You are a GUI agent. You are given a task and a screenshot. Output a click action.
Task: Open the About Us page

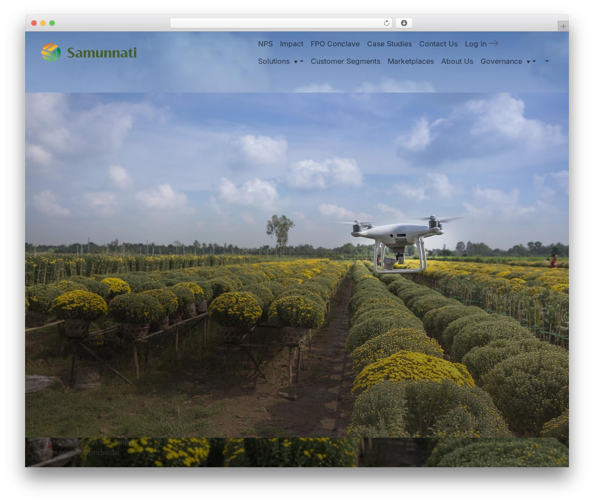(457, 61)
